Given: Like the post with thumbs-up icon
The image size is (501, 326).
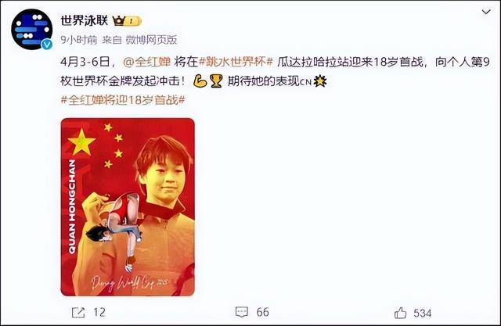Looking at the screenshot, I should click(400, 313).
